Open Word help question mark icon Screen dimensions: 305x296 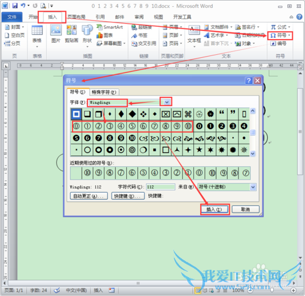(300, 17)
